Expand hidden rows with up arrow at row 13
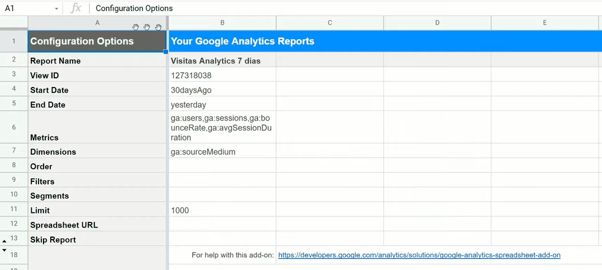 click(x=4, y=241)
